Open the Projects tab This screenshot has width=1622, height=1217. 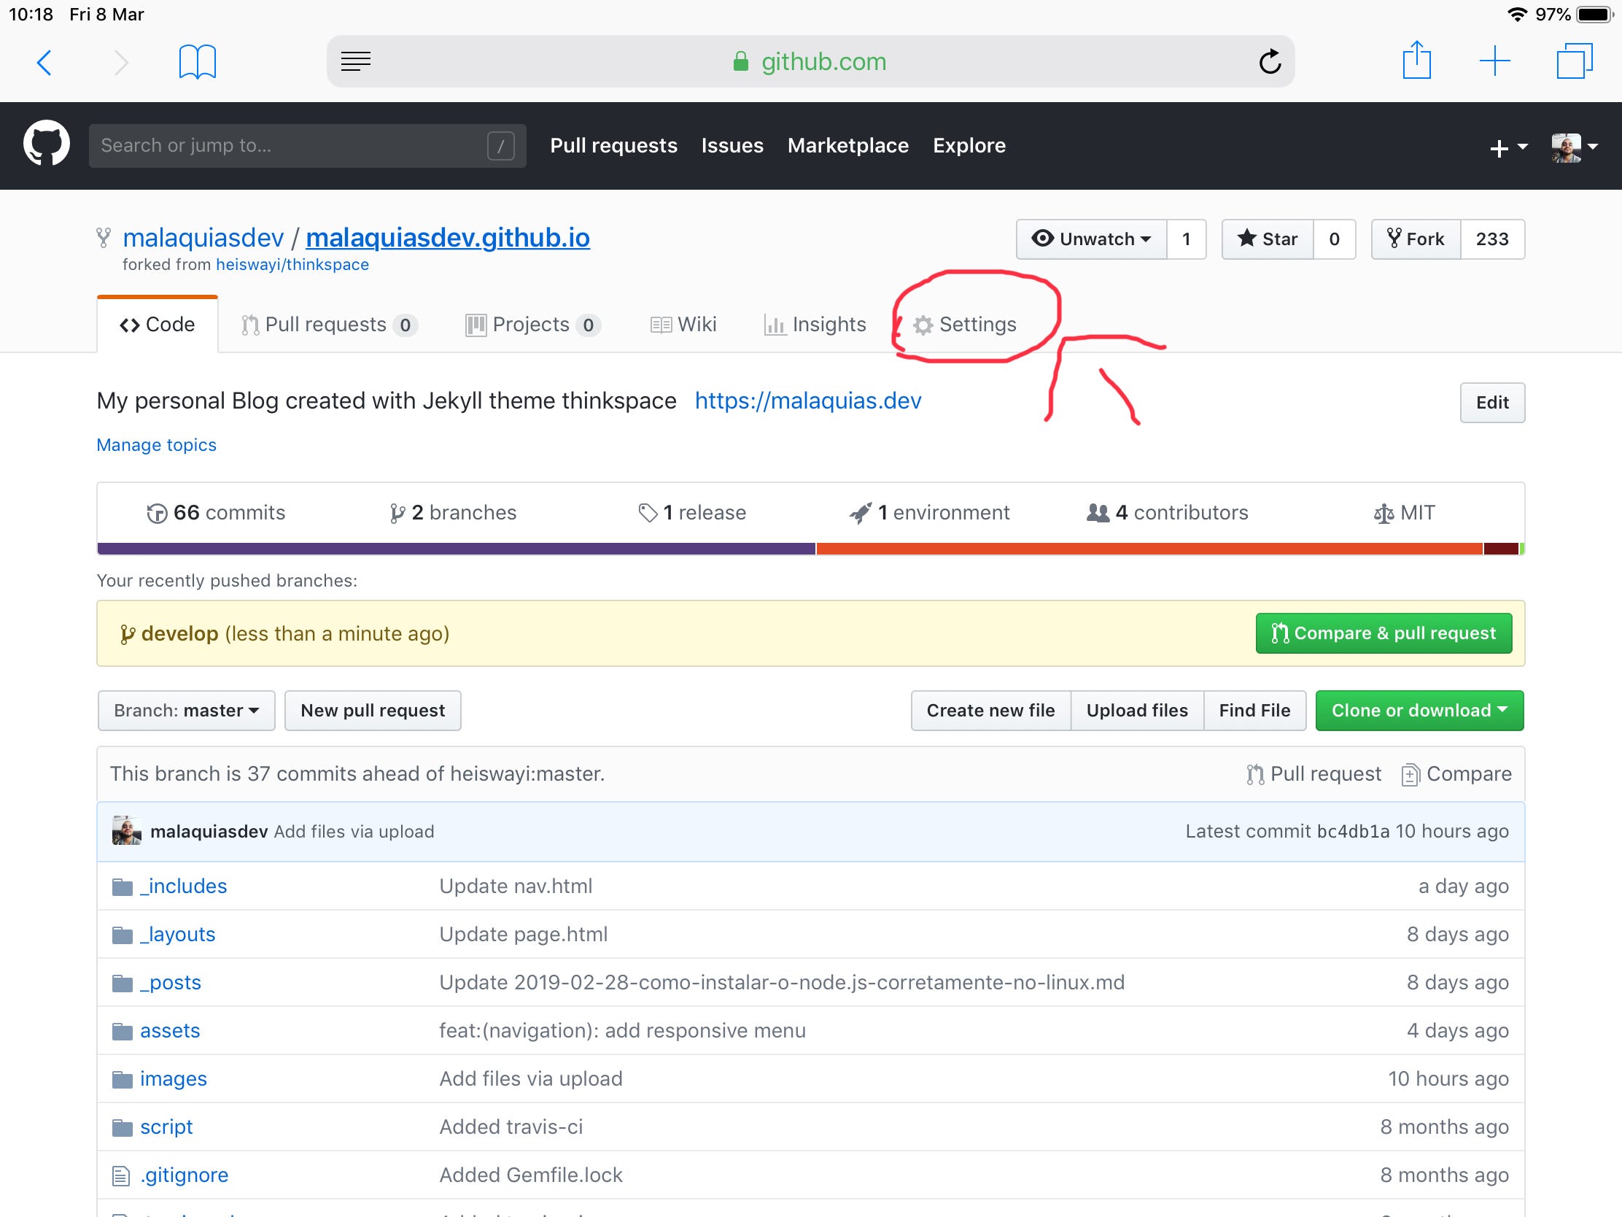click(x=533, y=324)
